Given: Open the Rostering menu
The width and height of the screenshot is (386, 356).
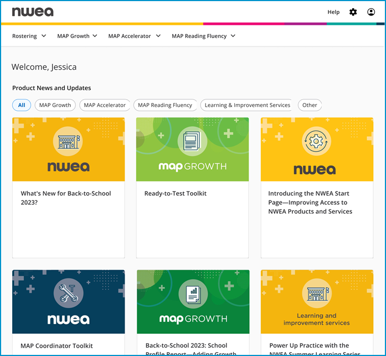Looking at the screenshot, I should click(29, 36).
